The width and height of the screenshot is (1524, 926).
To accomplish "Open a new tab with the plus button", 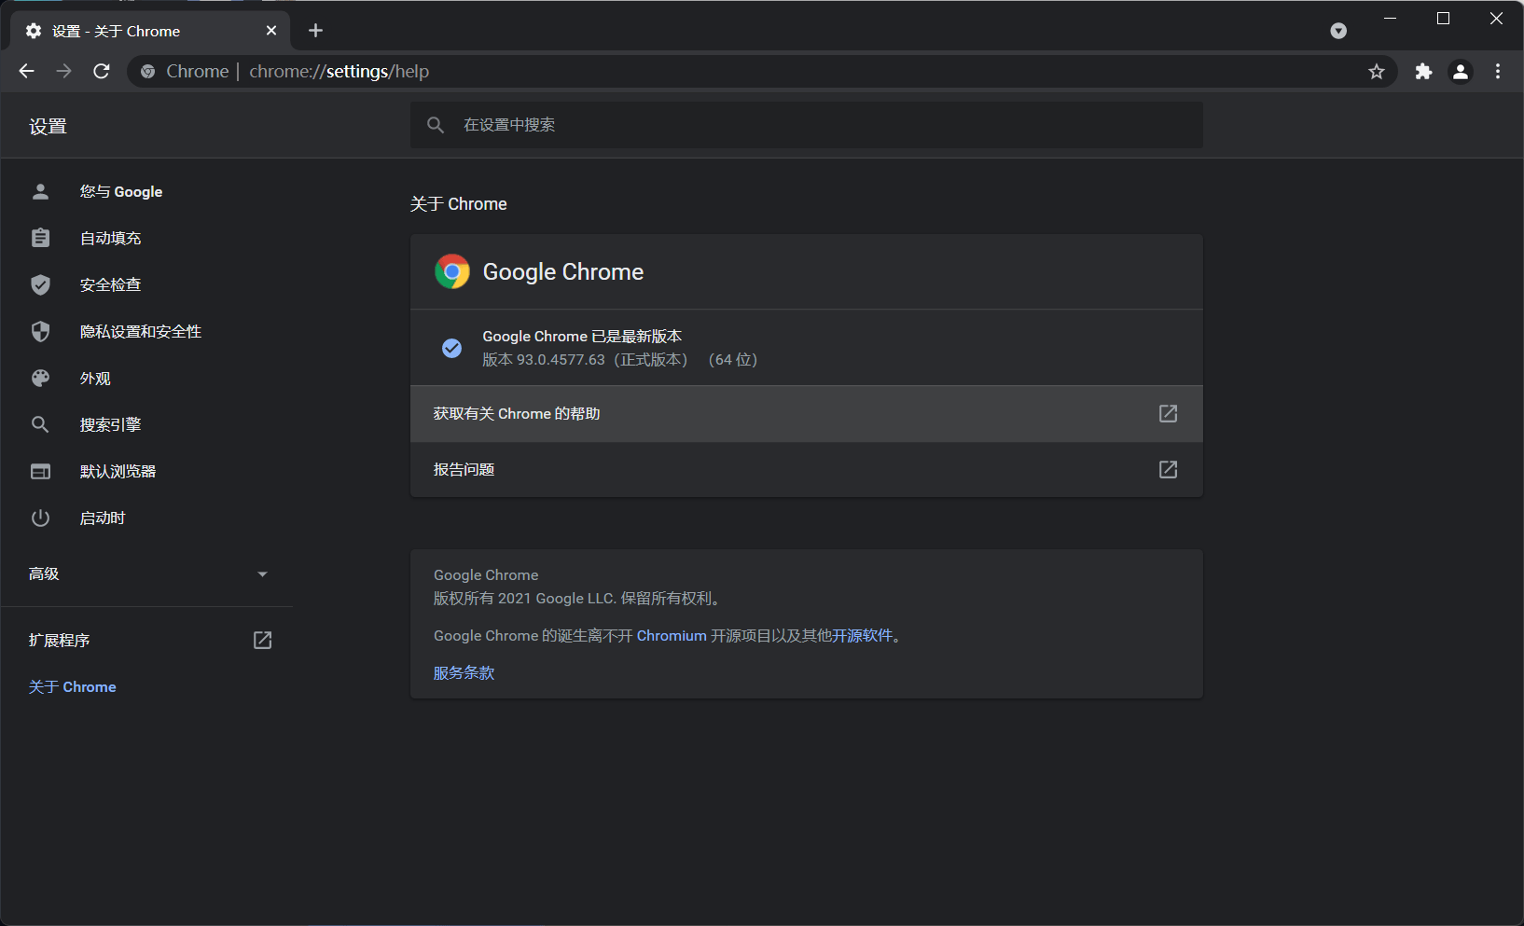I will (315, 30).
